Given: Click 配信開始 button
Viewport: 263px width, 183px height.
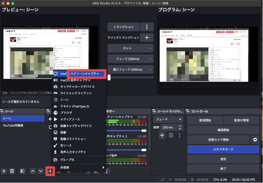Looking at the screenshot, I should click(x=205, y=120).
